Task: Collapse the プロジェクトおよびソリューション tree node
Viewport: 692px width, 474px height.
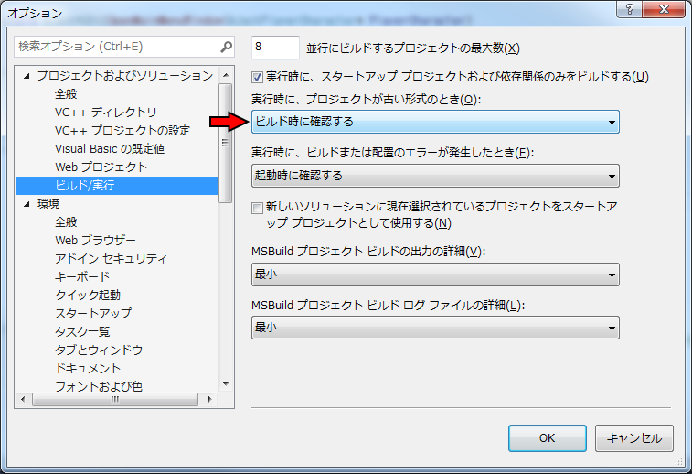Action: [27, 76]
